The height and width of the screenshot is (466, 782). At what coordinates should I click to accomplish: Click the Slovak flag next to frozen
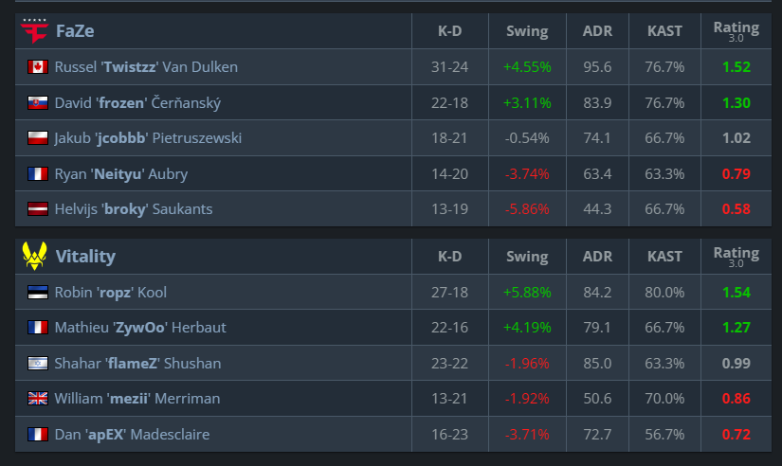pyautogui.click(x=38, y=102)
